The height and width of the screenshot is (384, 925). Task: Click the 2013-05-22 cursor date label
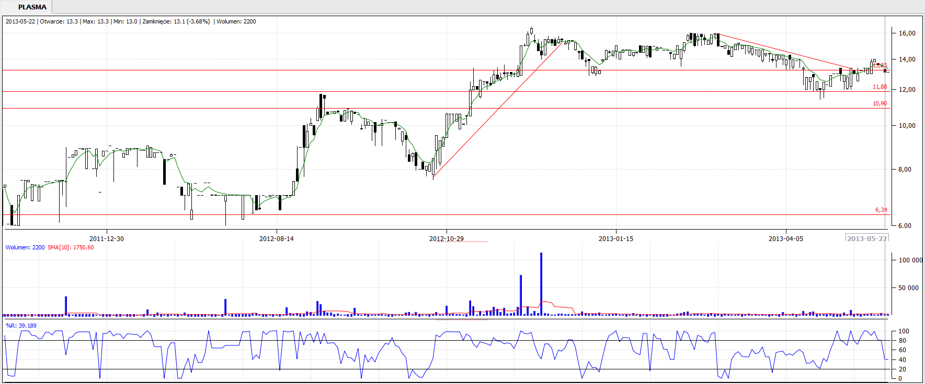pyautogui.click(x=867, y=238)
